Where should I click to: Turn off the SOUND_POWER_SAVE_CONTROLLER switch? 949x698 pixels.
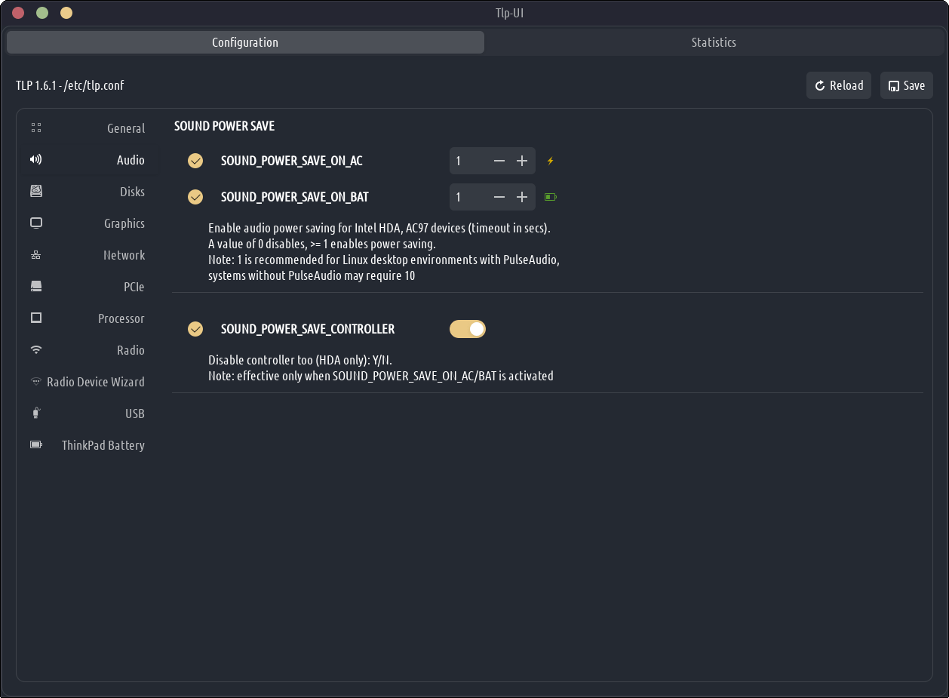pos(468,329)
